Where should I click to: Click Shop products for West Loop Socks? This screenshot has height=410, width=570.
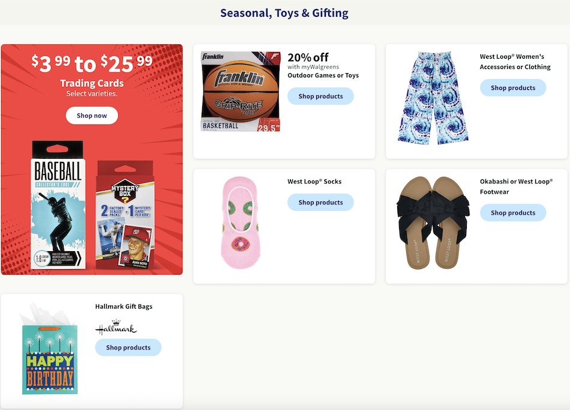pyautogui.click(x=320, y=202)
